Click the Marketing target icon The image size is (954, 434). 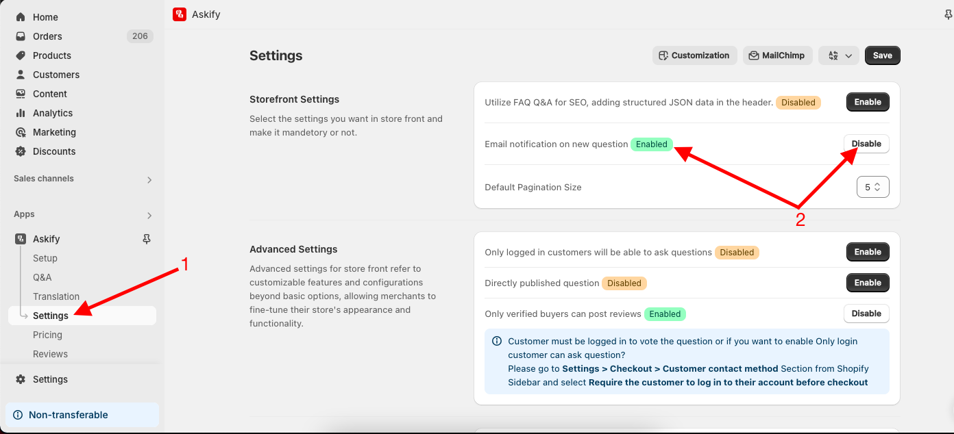pos(21,132)
